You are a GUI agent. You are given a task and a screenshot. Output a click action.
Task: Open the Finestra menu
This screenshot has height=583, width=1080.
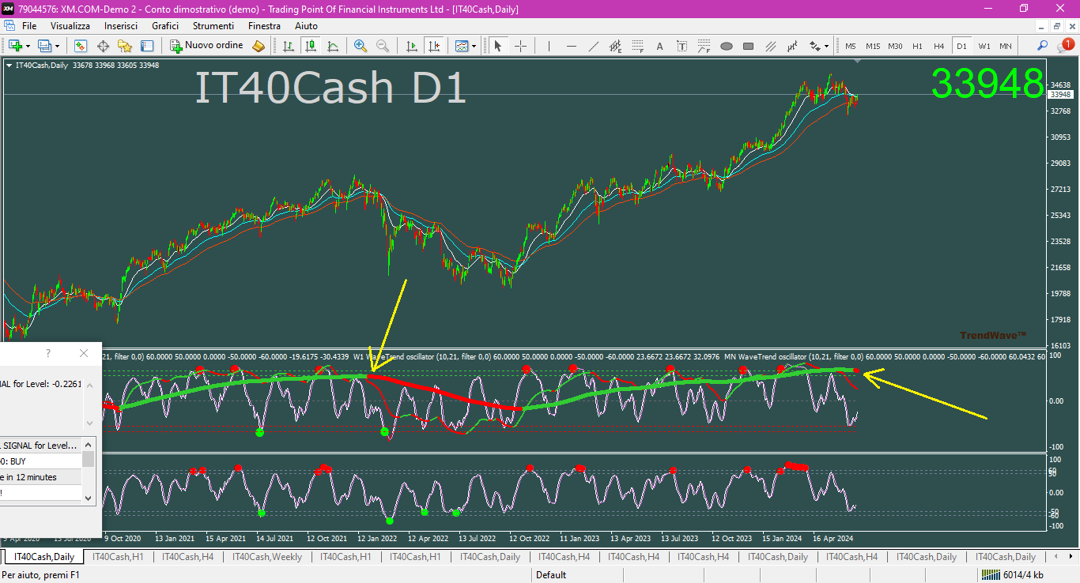point(264,26)
